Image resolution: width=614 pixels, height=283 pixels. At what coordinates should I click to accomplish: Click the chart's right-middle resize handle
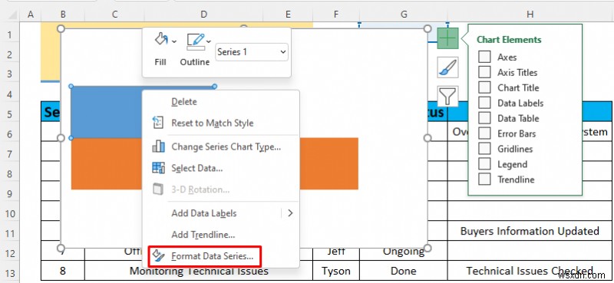coord(427,138)
